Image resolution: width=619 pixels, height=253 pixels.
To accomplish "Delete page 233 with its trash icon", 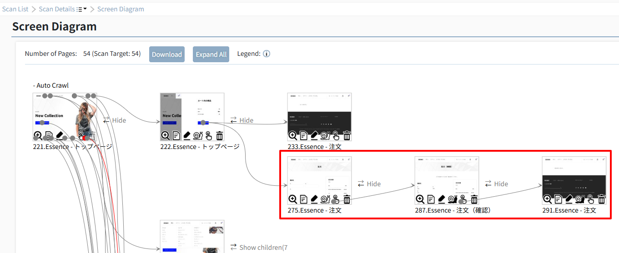I will [347, 135].
